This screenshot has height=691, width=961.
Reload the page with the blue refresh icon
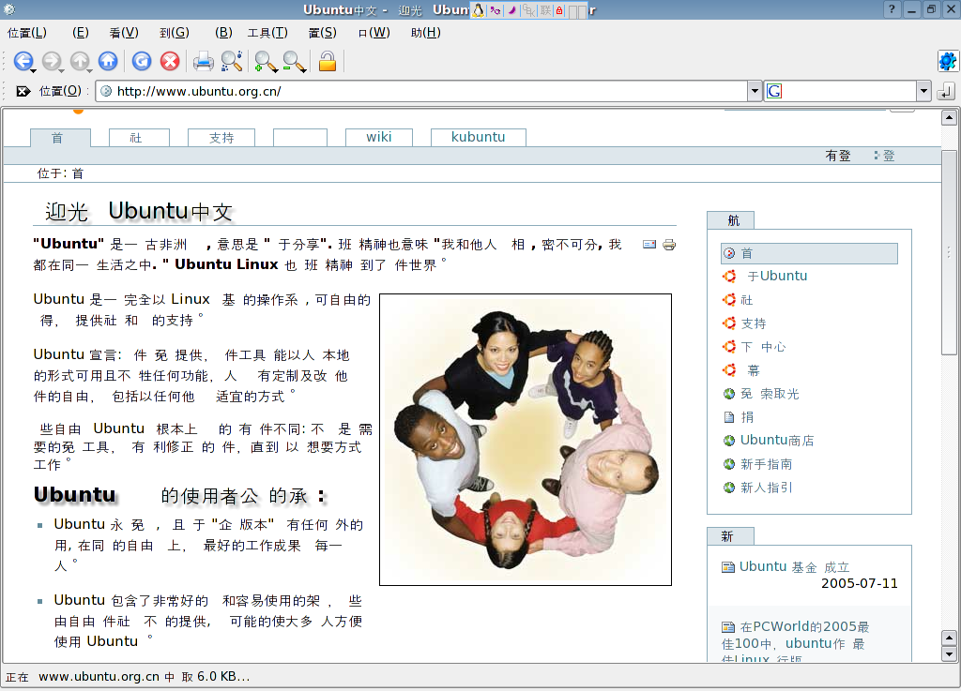coord(142,61)
